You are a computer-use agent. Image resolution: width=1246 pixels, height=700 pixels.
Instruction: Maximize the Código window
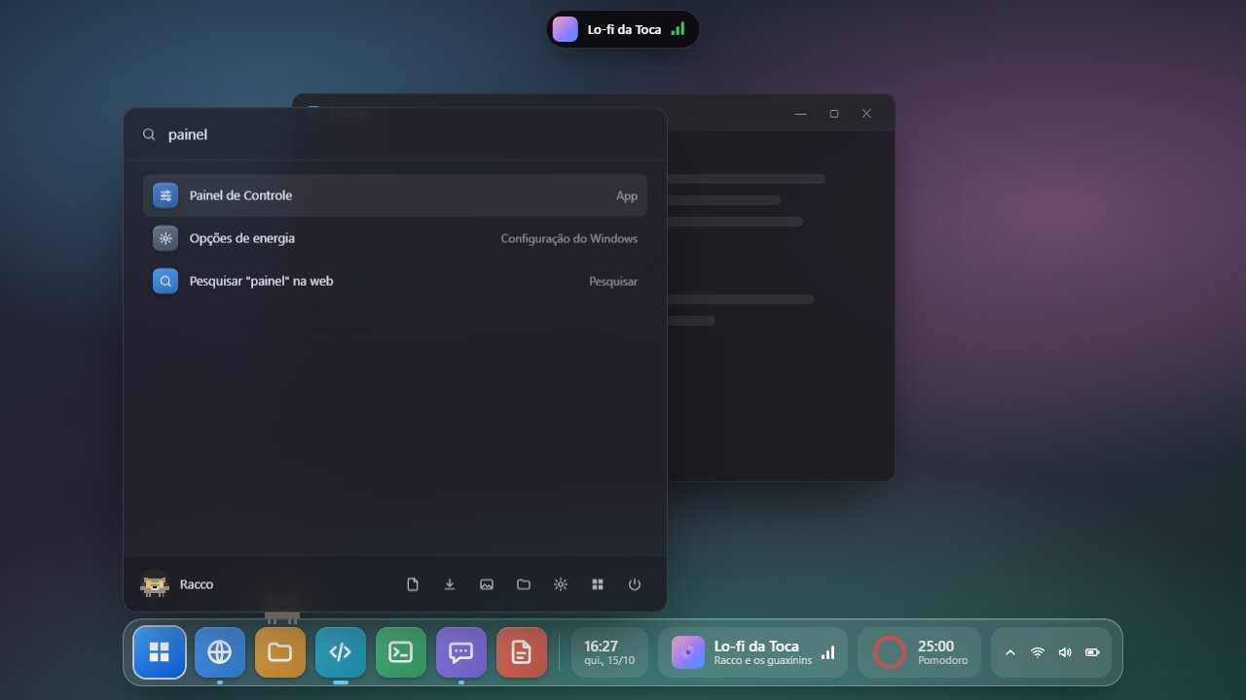point(834,114)
